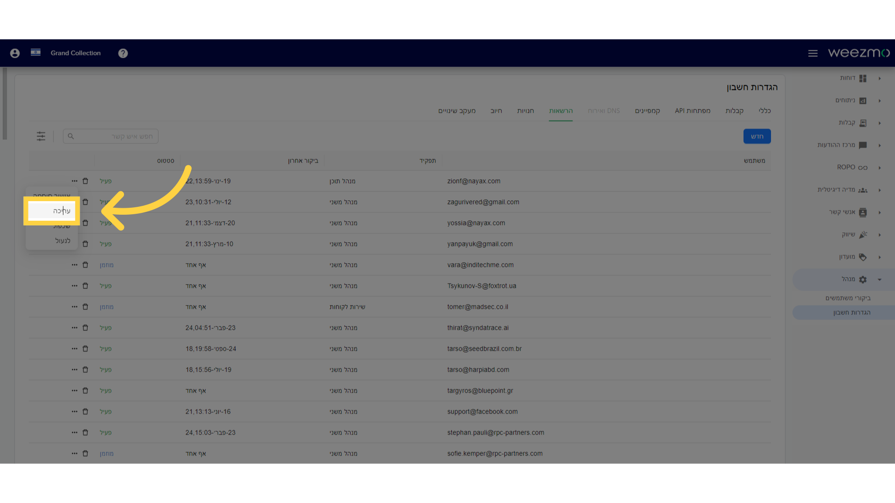The height and width of the screenshot is (503, 895).
Task: Click the דוחות (Reports) dashboard icon in the sidebar
Action: point(863,78)
